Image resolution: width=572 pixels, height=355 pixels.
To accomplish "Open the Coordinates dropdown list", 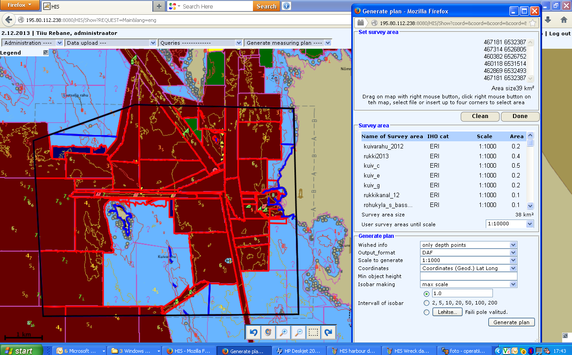I will click(468, 268).
